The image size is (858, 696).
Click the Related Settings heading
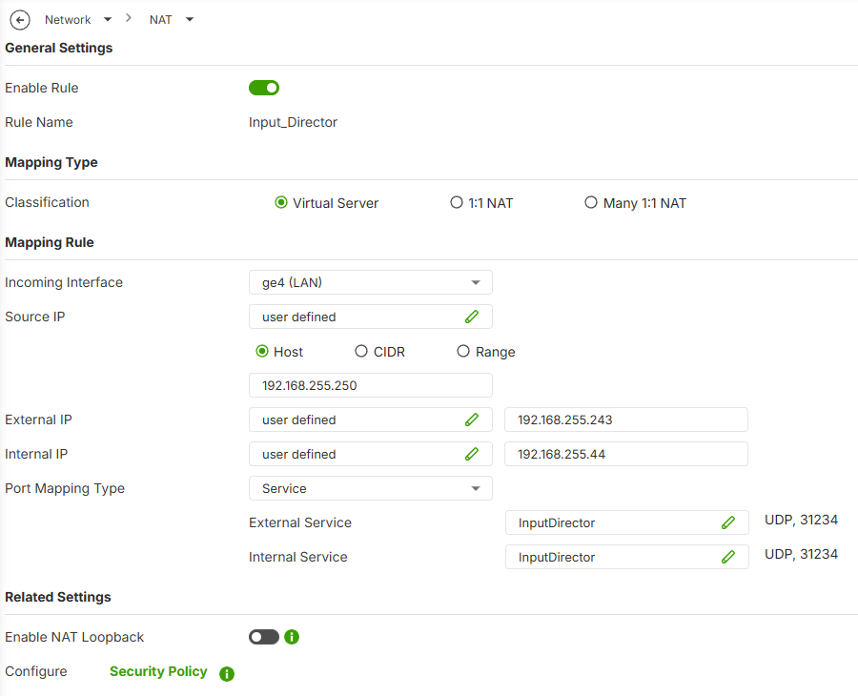(58, 597)
